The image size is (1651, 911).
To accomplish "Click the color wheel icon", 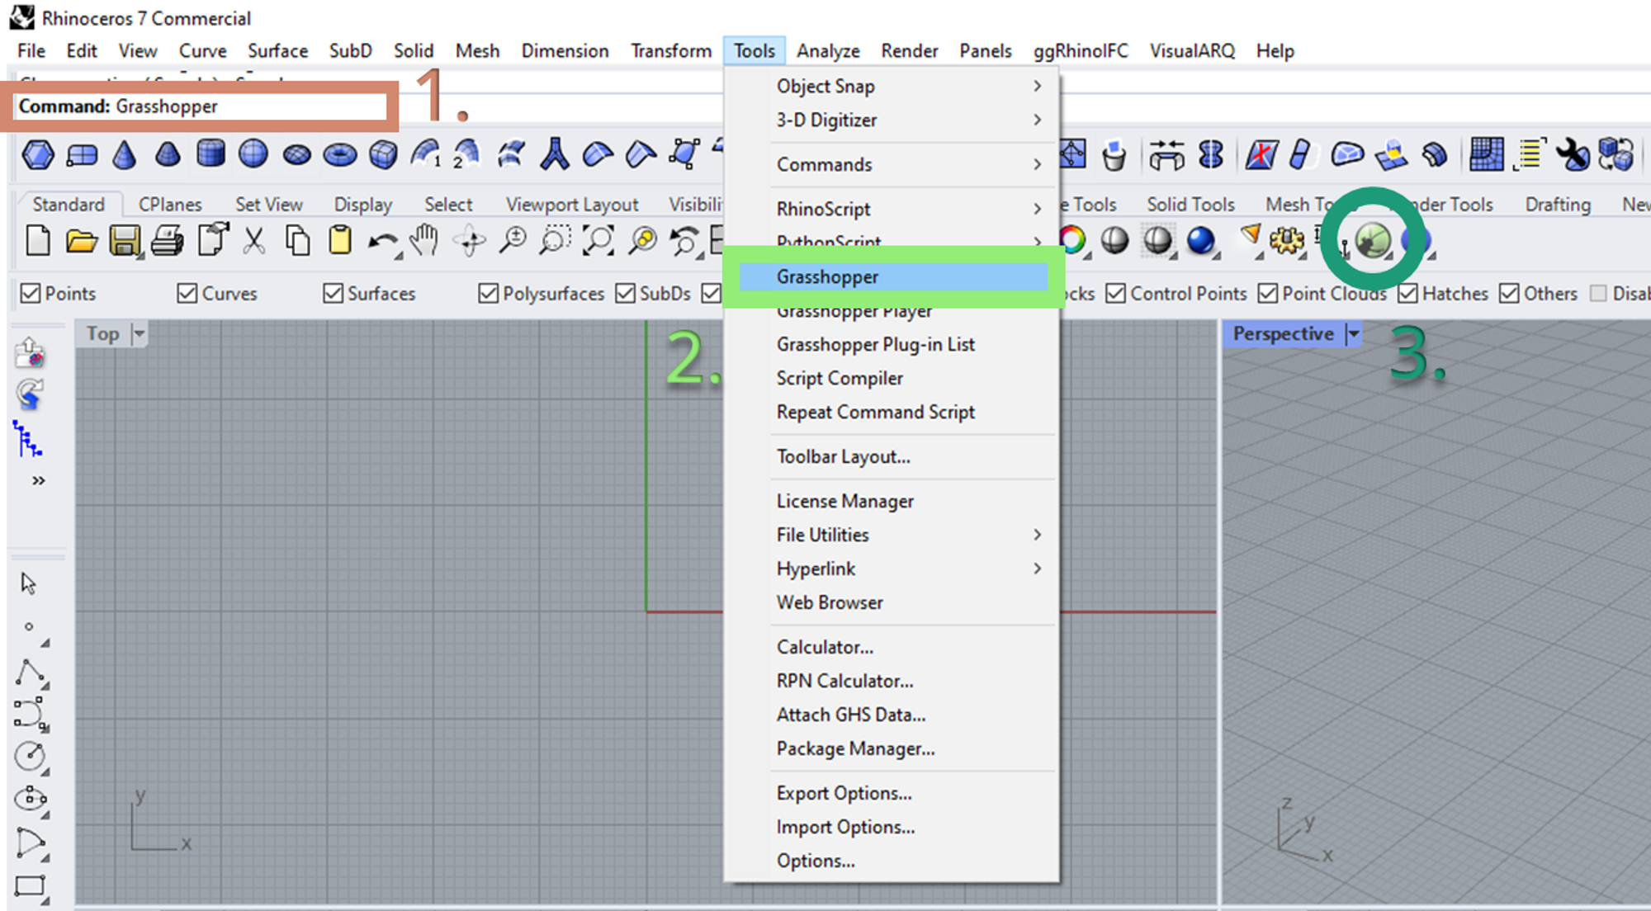I will [1073, 240].
